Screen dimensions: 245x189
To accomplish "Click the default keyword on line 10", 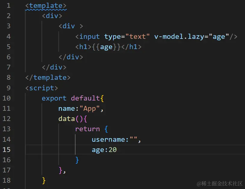I will 85,98.
